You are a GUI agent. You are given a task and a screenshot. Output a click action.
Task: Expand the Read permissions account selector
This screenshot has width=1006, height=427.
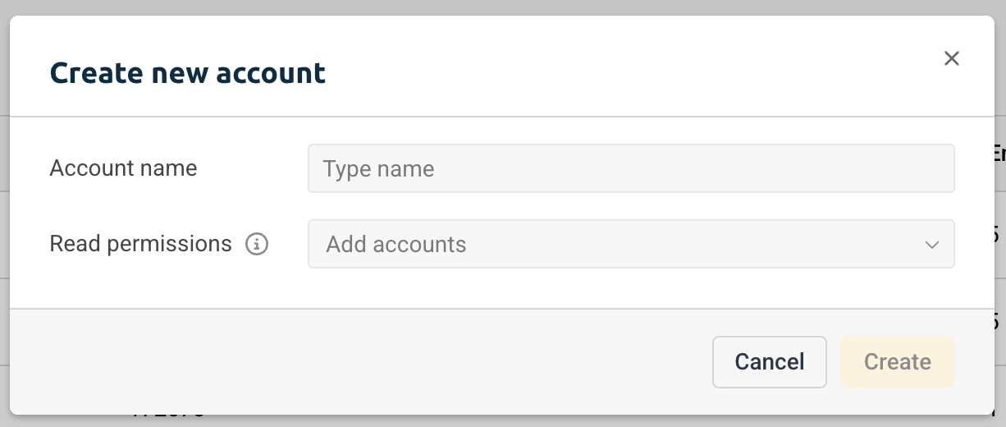coord(631,244)
